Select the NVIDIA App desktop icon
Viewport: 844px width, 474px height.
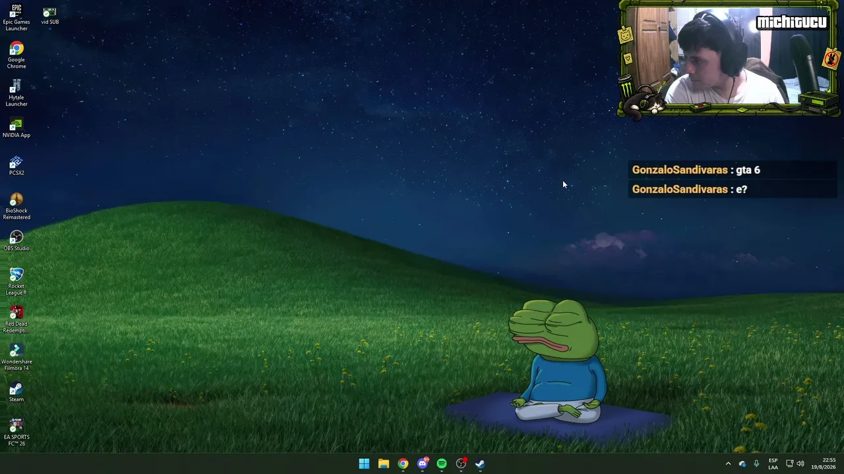(x=16, y=128)
